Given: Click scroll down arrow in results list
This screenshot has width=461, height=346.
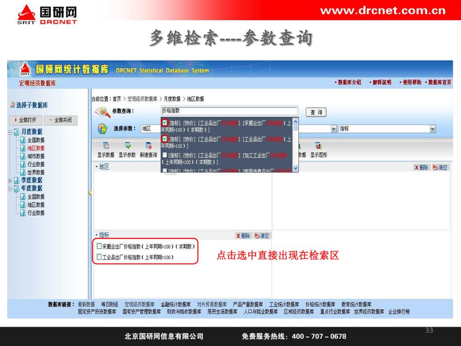Looking at the screenshot, I should point(295,168).
